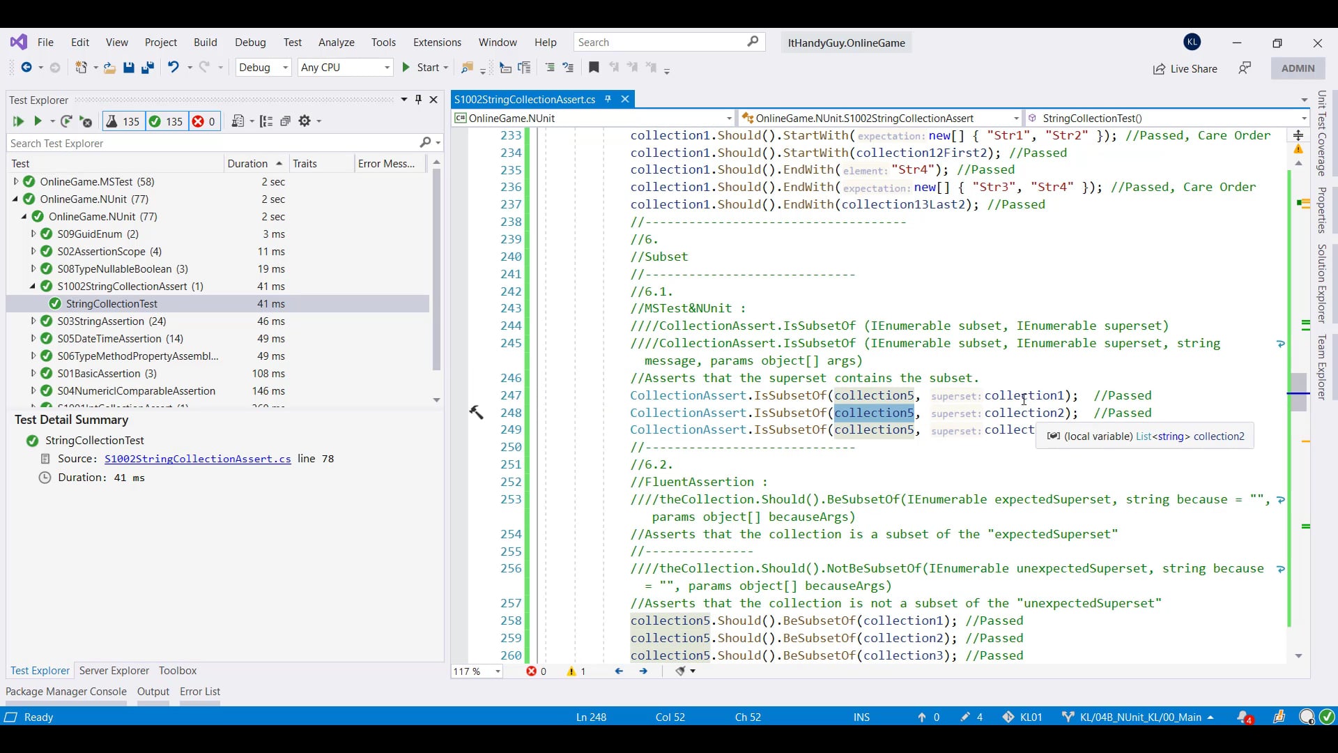
Task: Click the bookmark icon in toolbar
Action: click(594, 68)
